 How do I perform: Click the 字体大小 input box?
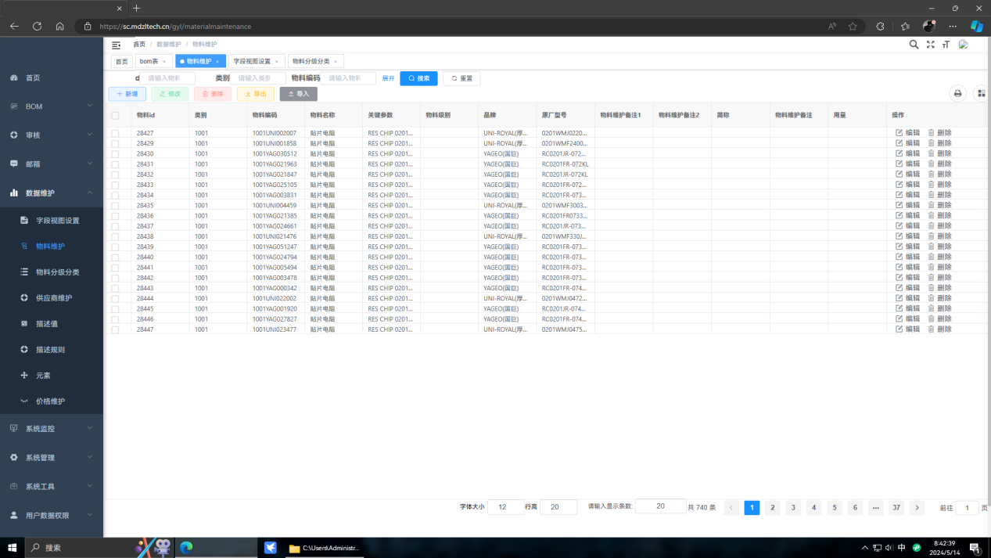(x=505, y=507)
